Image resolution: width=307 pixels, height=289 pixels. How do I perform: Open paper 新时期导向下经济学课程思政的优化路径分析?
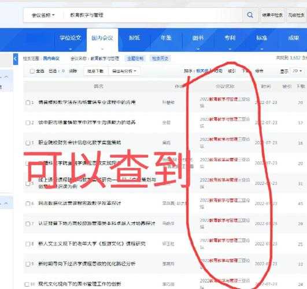87,264
